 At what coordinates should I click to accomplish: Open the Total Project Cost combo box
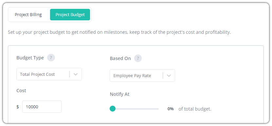point(49,74)
